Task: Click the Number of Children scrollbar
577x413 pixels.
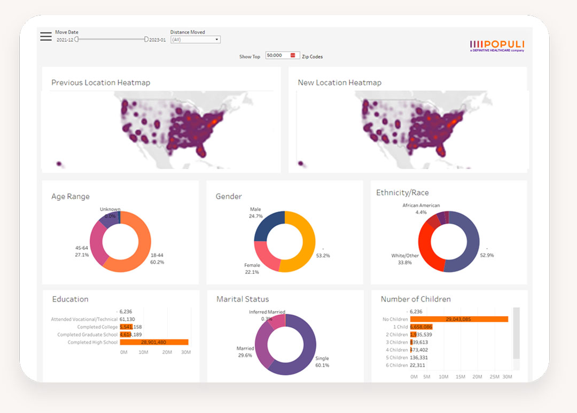Action: point(516,333)
